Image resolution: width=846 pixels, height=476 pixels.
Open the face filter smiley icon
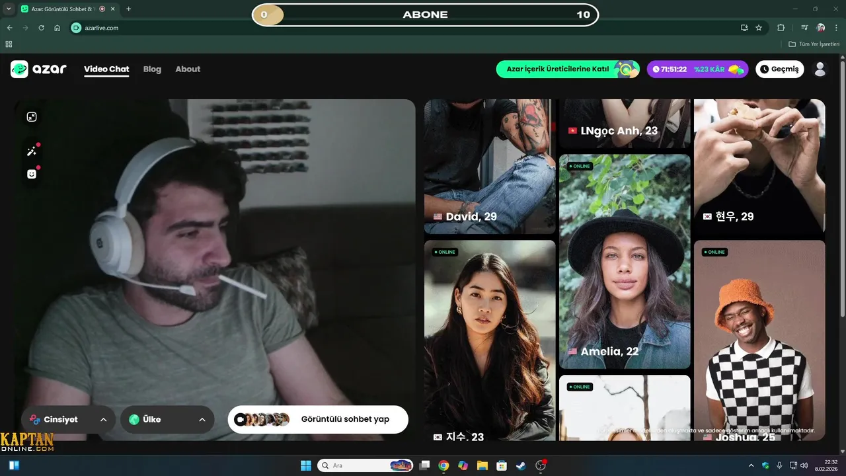click(x=31, y=174)
